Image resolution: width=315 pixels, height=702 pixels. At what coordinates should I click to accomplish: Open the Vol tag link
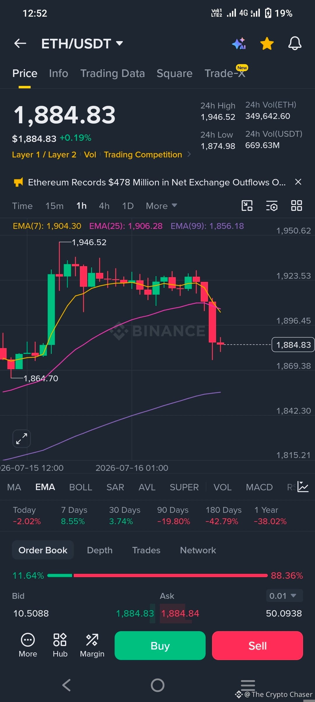click(90, 155)
